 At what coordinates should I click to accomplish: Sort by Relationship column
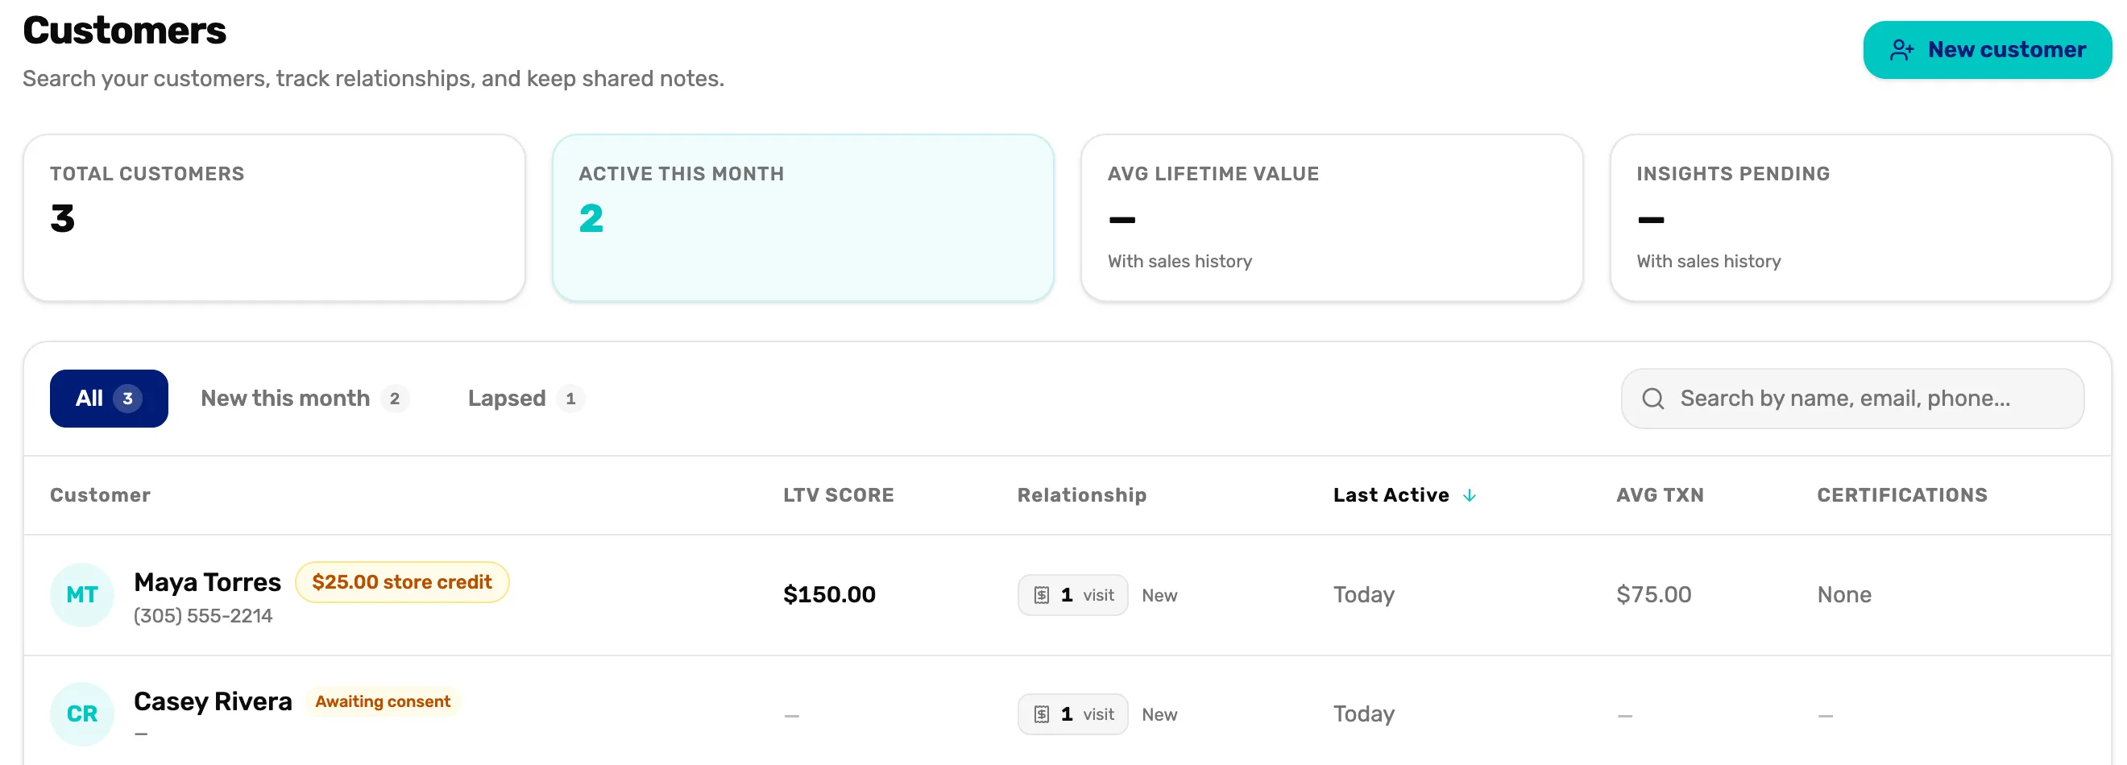[1082, 495]
